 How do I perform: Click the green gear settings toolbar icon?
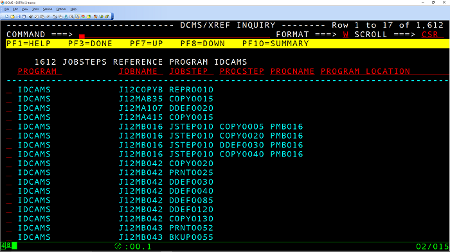click(x=101, y=17)
